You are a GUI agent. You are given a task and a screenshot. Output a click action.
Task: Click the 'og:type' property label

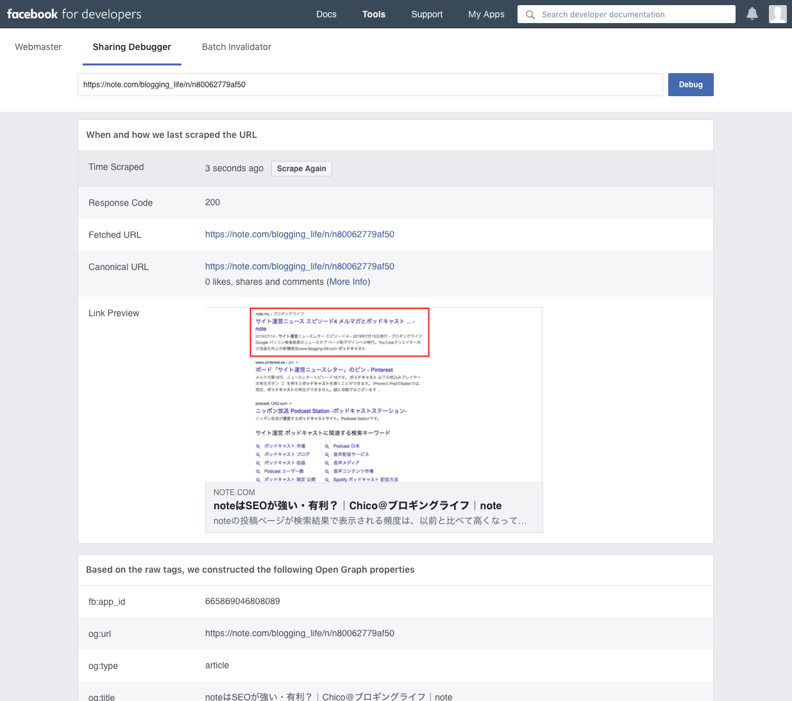pos(103,666)
